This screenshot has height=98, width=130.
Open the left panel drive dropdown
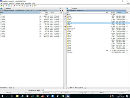(x=3, y=8)
